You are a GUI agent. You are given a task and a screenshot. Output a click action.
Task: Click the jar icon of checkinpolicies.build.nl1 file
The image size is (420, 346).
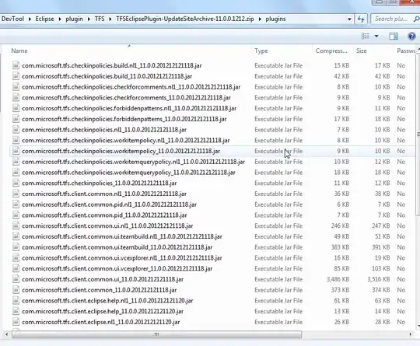pos(16,65)
